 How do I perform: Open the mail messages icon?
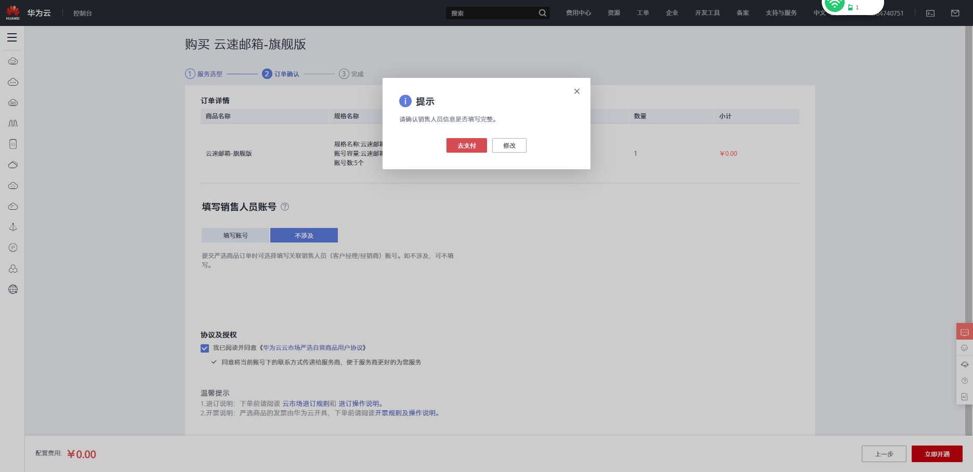pos(955,13)
